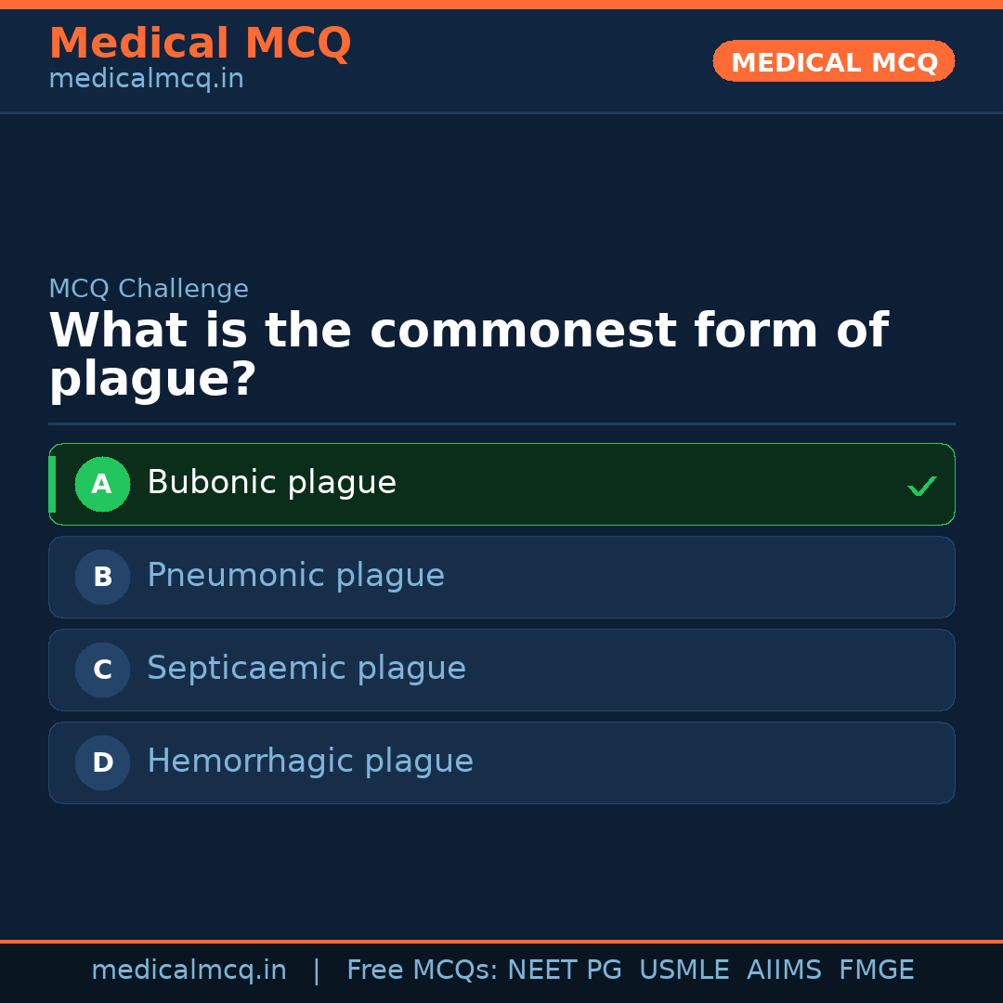1003x1003 pixels.
Task: Click the green left accent bar on option A
Action: (52, 484)
